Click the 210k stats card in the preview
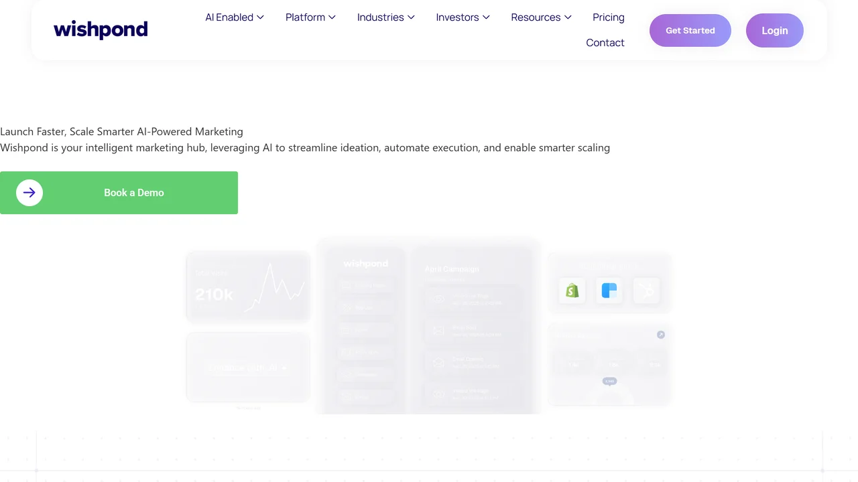Image resolution: width=858 pixels, height=482 pixels. 248,287
